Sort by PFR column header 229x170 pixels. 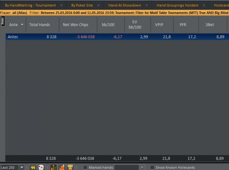coord(183,24)
